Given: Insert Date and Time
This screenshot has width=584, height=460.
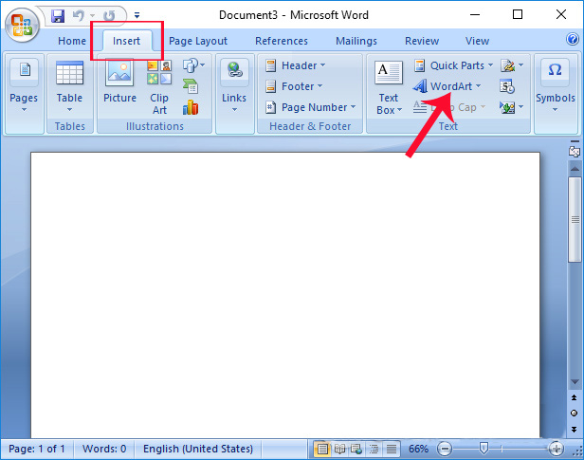Looking at the screenshot, I should [507, 86].
